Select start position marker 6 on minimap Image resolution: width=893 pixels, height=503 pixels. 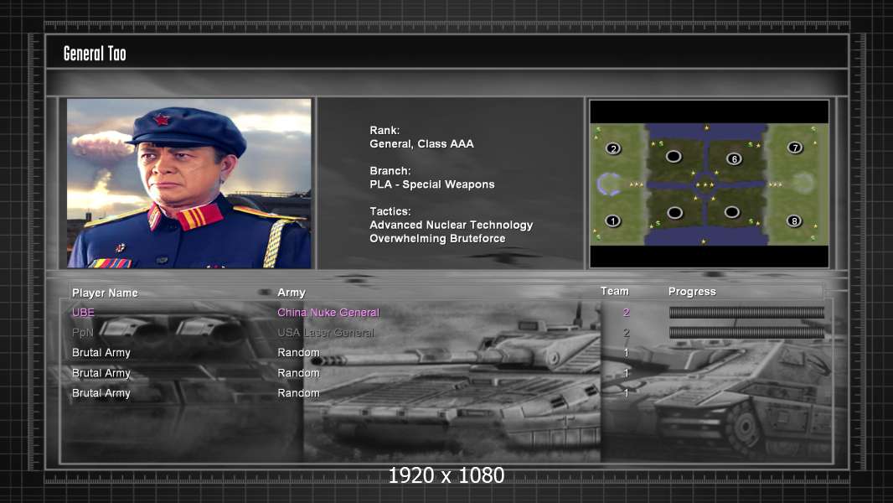pyautogui.click(x=734, y=159)
